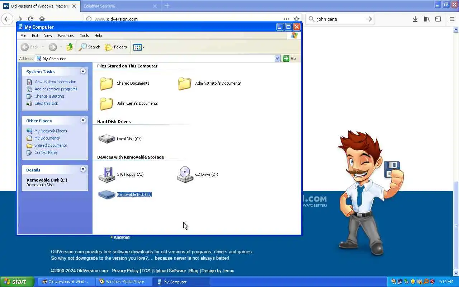Open the View menu
Viewport: 459px width, 287px height.
pos(48,36)
